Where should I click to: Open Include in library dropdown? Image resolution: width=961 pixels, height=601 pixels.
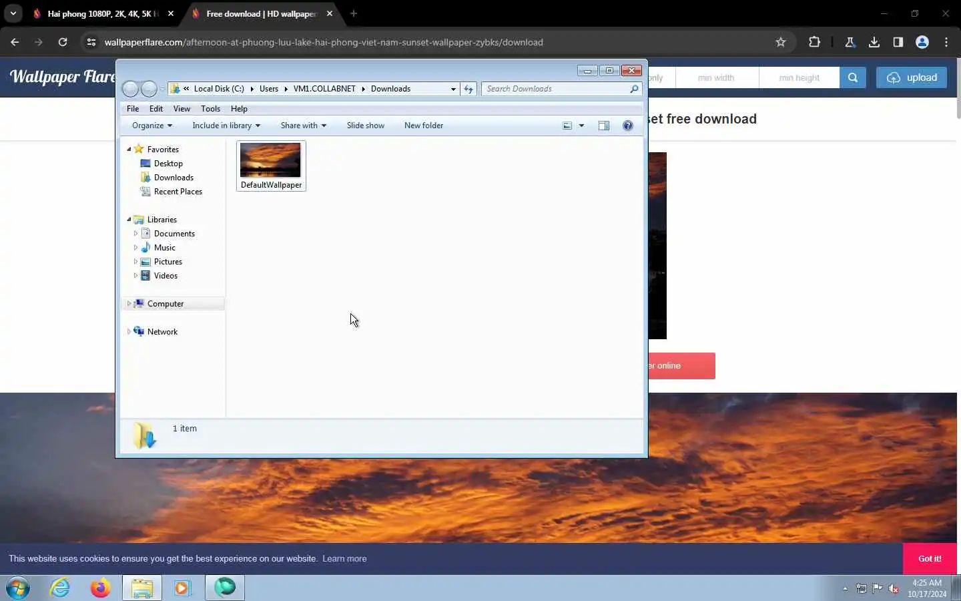226,126
